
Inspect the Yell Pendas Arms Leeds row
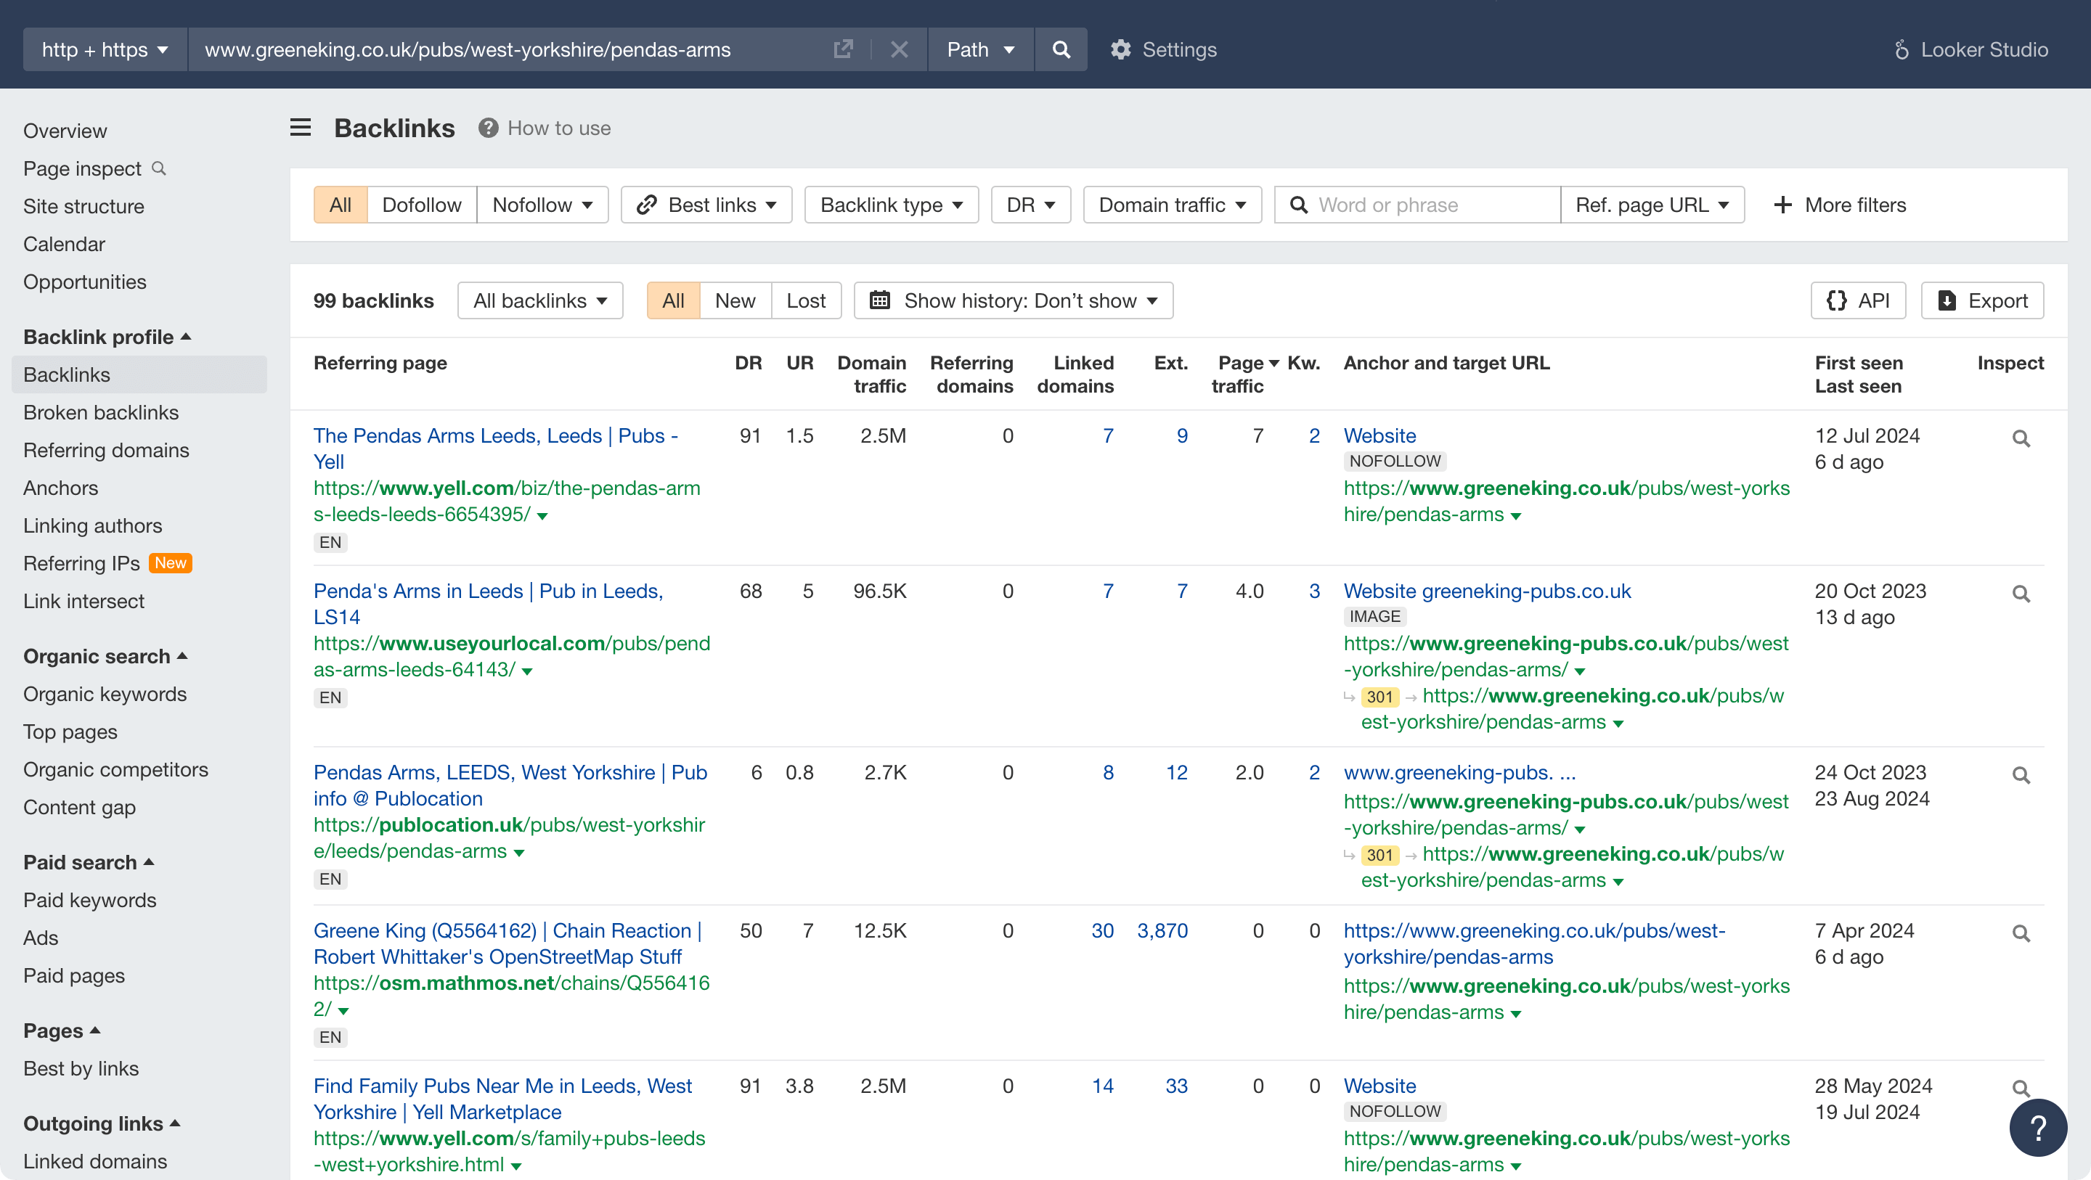[x=2021, y=439]
